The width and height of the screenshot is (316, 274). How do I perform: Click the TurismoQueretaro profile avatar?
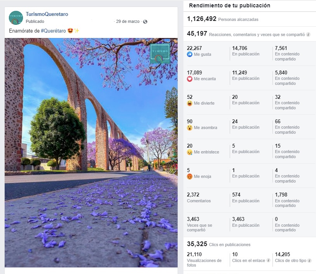click(16, 18)
